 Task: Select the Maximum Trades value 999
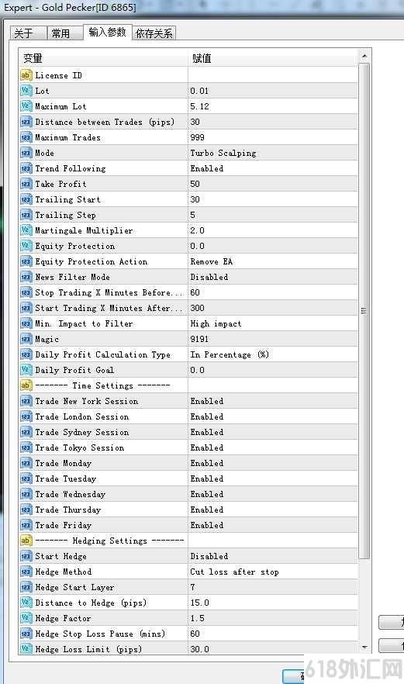tap(197, 137)
